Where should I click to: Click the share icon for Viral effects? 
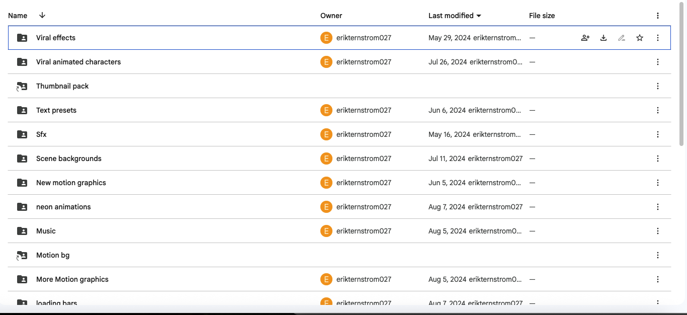click(x=585, y=38)
